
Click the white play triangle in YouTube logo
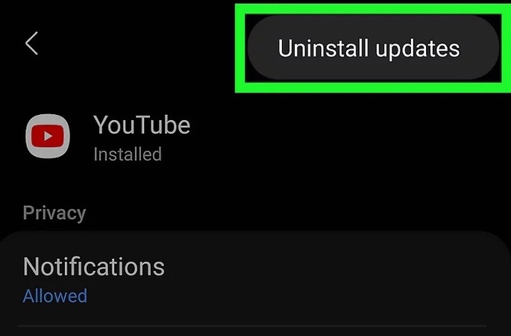pos(48,136)
